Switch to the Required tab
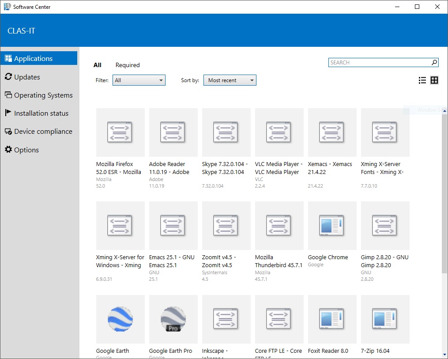Screen dimensions: 448x359 pyautogui.click(x=127, y=65)
